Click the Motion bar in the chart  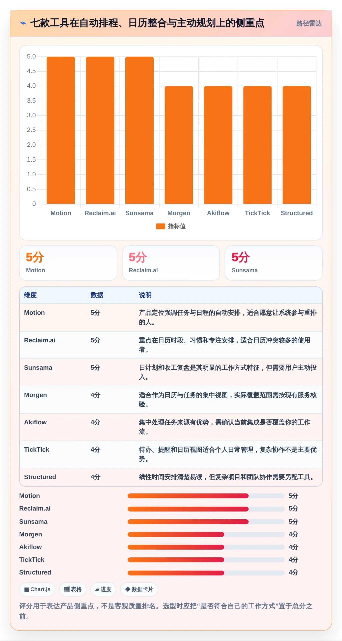click(61, 130)
